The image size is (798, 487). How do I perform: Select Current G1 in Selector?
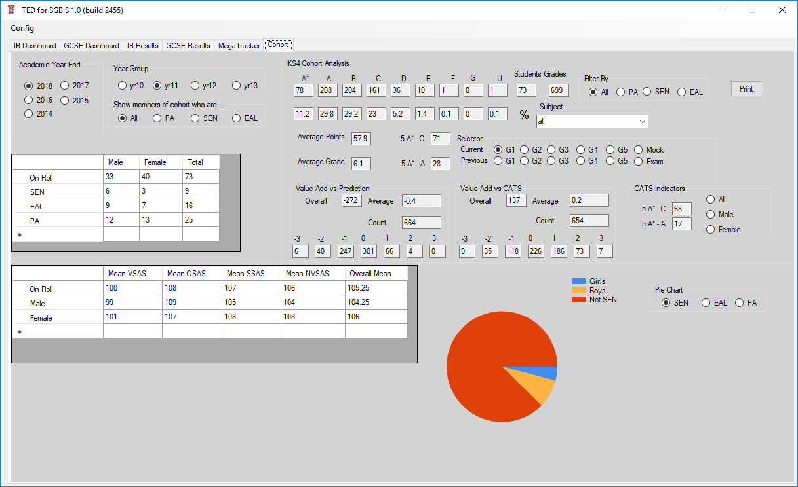pos(505,150)
